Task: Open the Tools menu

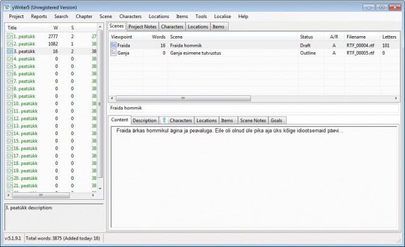Action: (201, 17)
